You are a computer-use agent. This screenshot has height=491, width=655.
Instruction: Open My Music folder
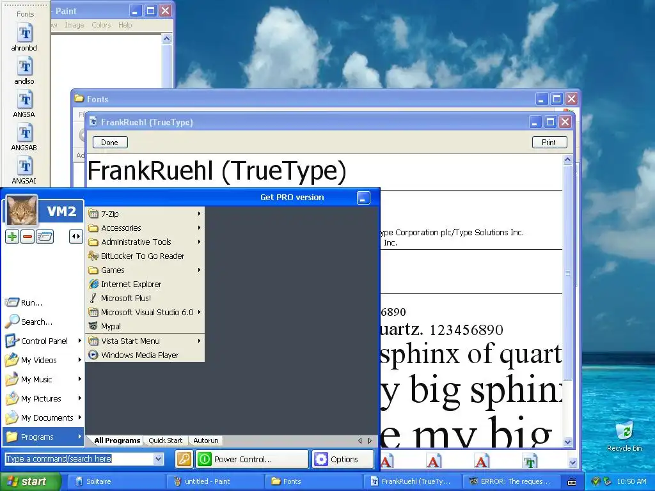point(43,380)
